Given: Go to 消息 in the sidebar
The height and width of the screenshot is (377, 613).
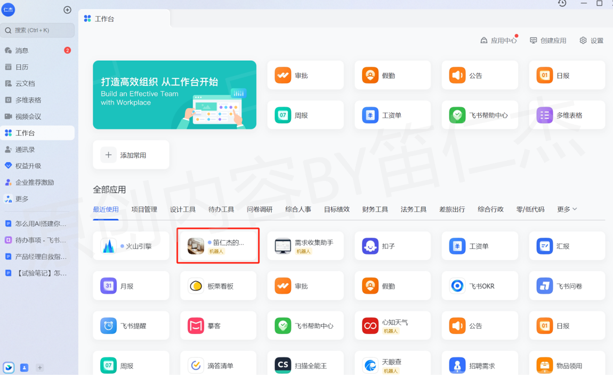Looking at the screenshot, I should (x=37, y=51).
